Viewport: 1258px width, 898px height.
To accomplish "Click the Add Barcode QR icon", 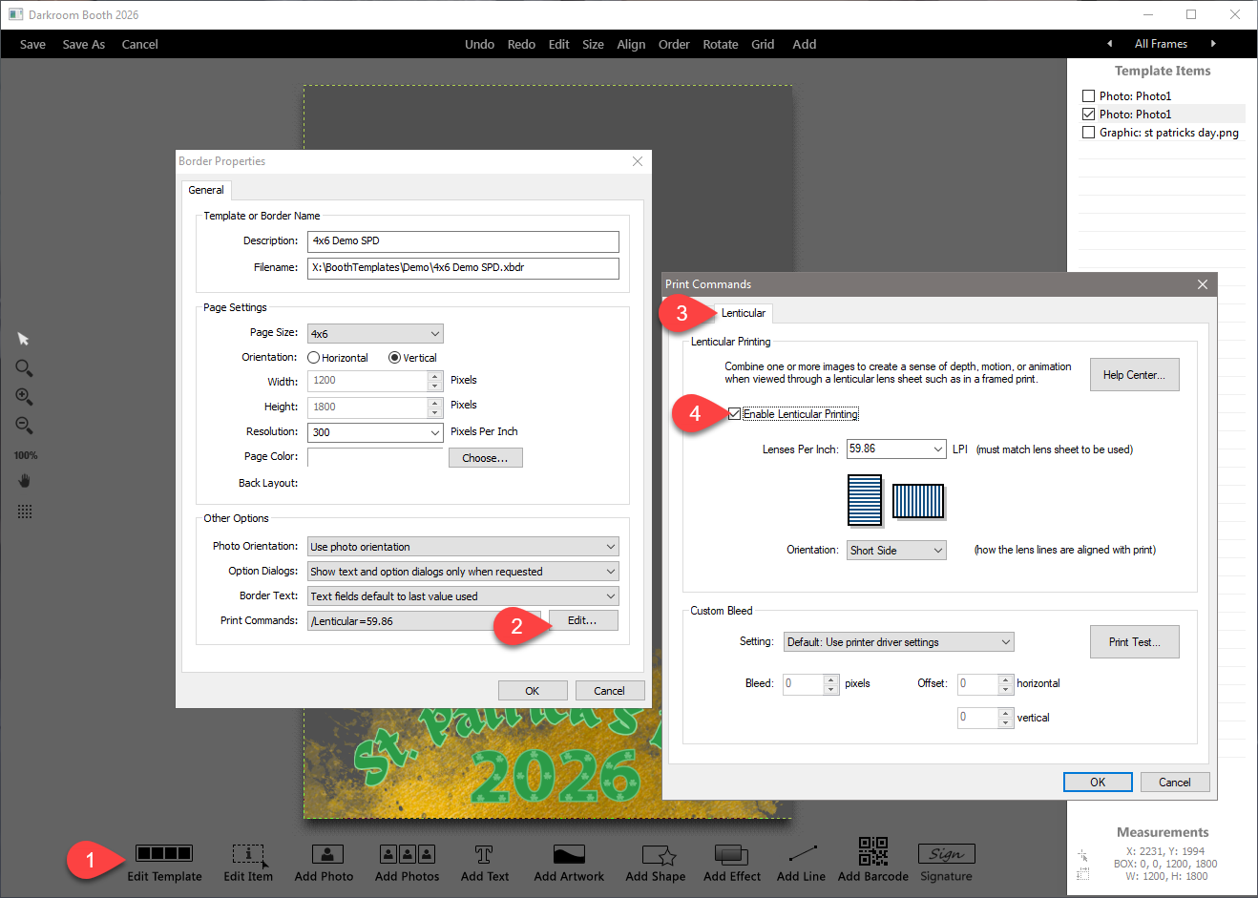I will coord(872,852).
